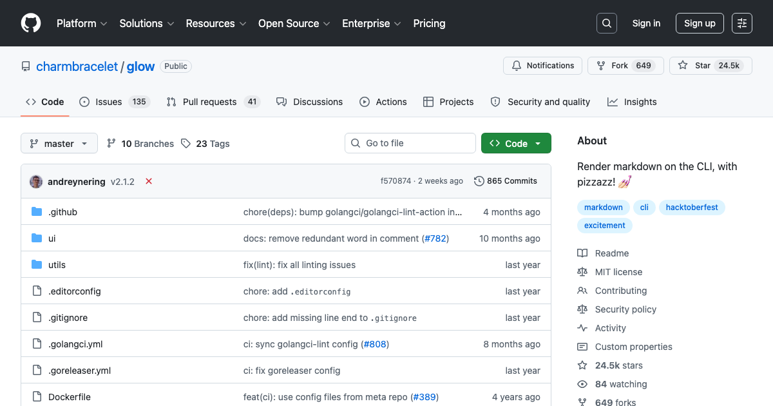
Task: Click the tag icon next to 23 Tags
Action: coord(186,144)
